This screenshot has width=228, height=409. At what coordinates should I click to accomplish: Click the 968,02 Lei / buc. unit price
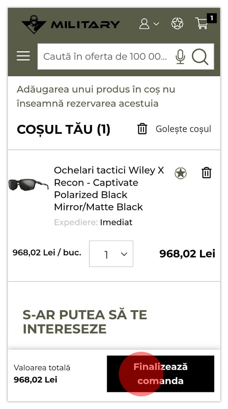click(47, 253)
